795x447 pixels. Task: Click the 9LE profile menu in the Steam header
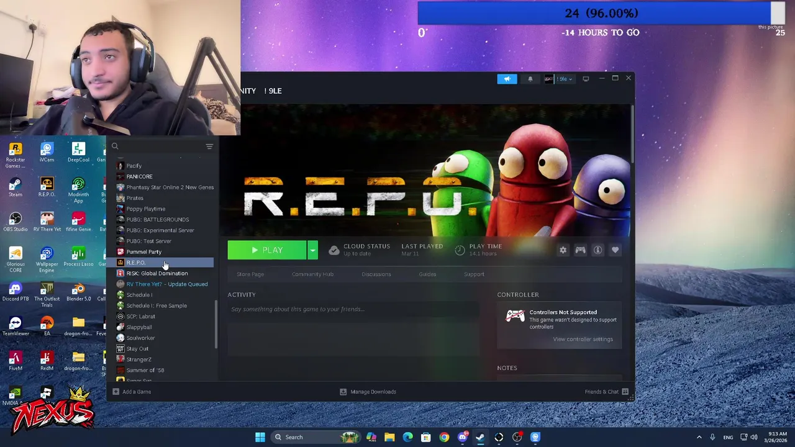(x=273, y=91)
